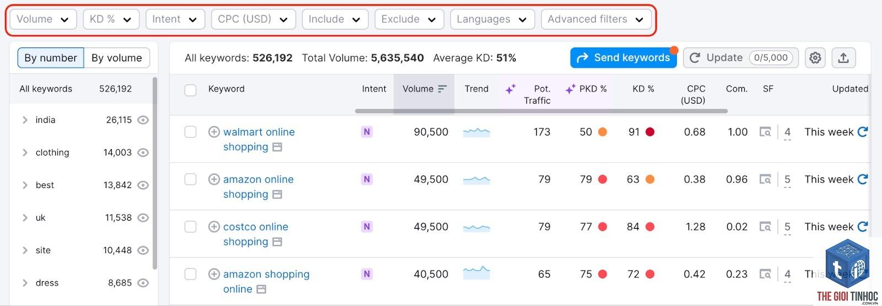
Task: Switch to By volume grouping tab
Action: click(117, 58)
